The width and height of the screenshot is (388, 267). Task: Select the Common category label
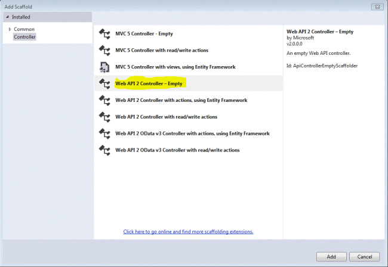24,29
